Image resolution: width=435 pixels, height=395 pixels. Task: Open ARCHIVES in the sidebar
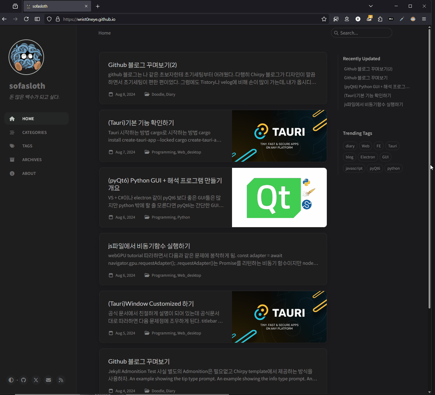coord(37,160)
